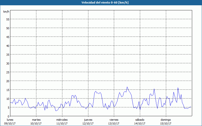Click the martes day label
The height and width of the screenshot is (126, 202).
(36, 120)
